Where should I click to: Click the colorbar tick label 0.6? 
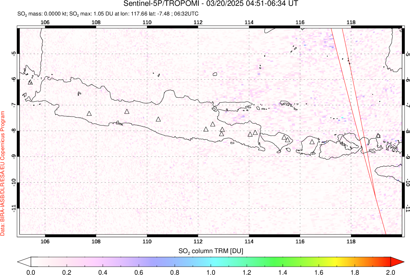[x=139, y=272]
